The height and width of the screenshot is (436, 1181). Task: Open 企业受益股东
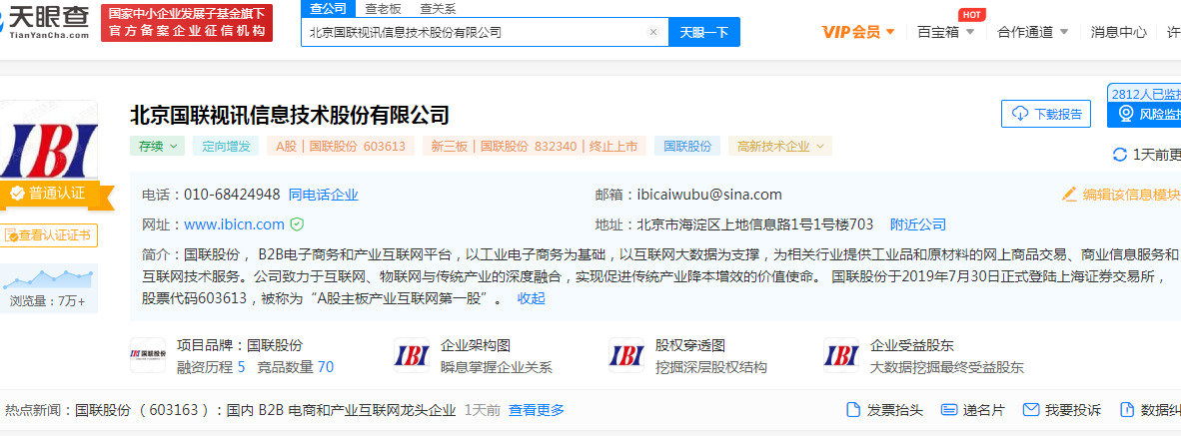pyautogui.click(x=912, y=346)
